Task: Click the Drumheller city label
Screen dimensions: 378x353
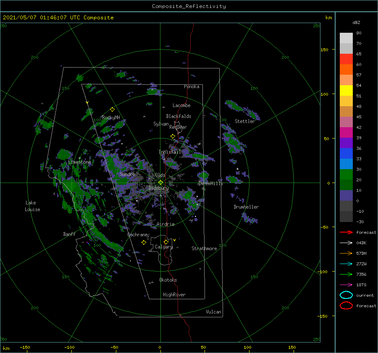Action: click(x=246, y=207)
